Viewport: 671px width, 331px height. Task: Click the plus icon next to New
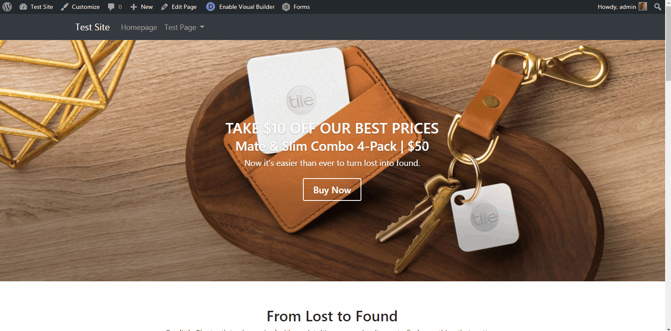pos(133,7)
